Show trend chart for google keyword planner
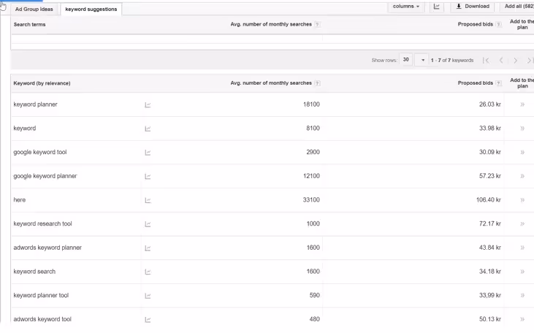Image resolution: width=534 pixels, height=333 pixels. pos(148,177)
